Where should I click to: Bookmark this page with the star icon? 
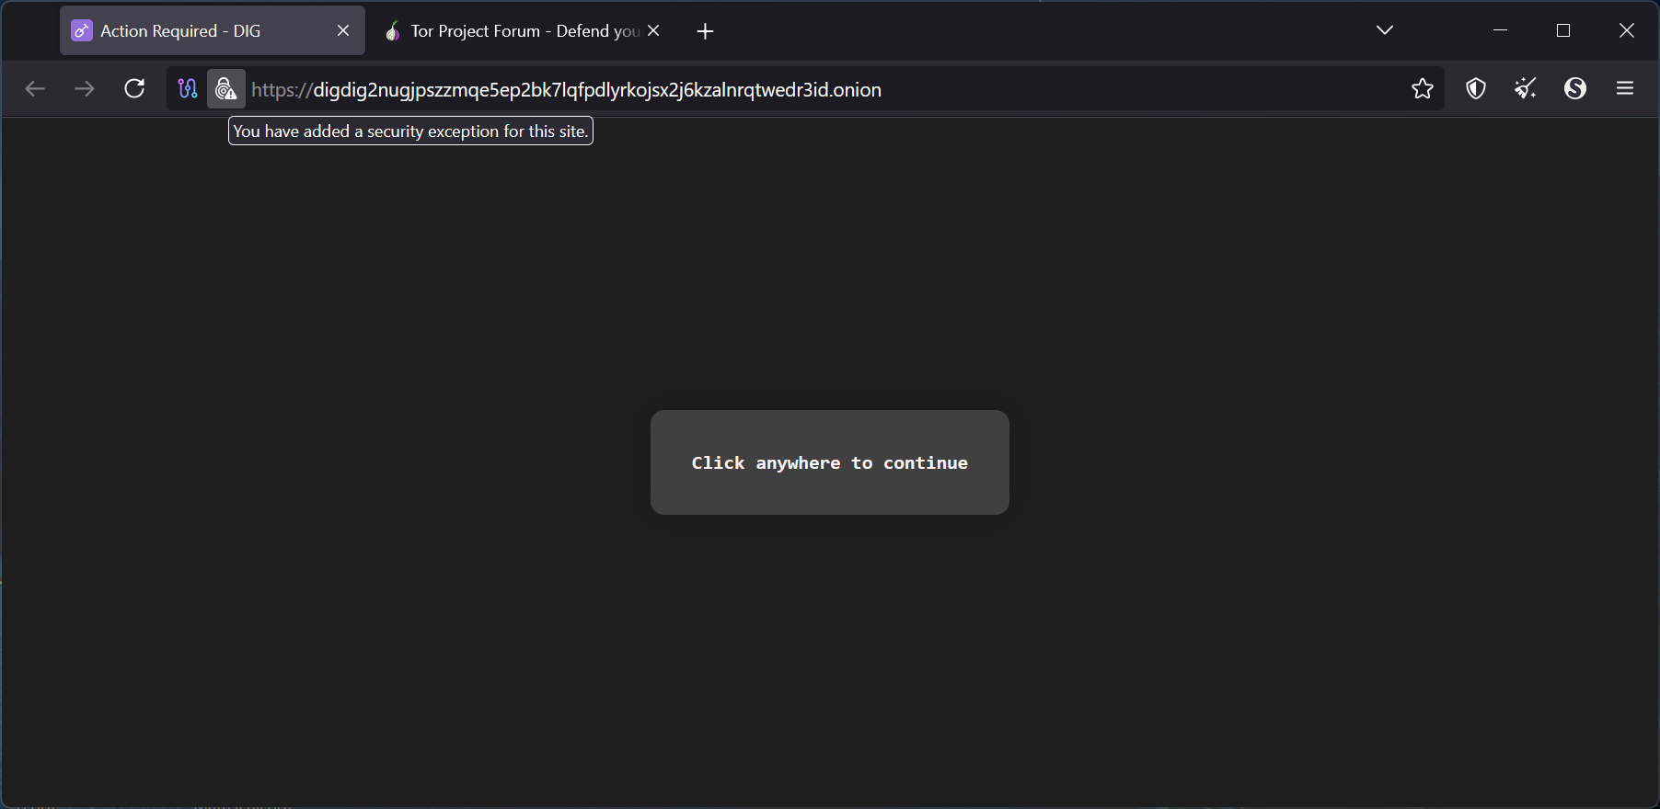pyautogui.click(x=1423, y=88)
